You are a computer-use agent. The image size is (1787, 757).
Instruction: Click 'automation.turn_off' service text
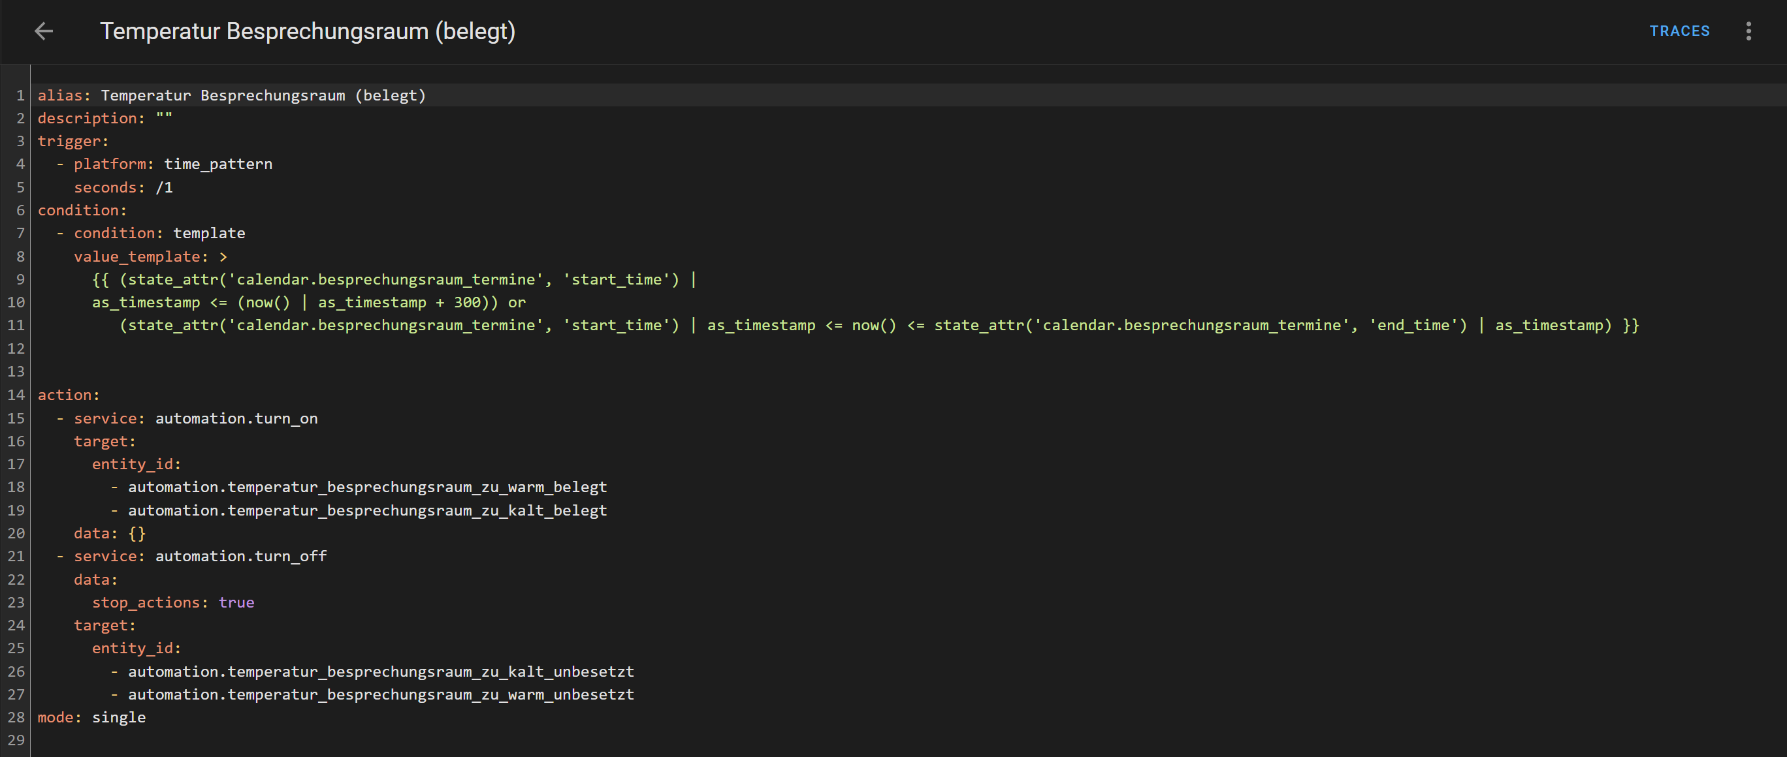241,557
